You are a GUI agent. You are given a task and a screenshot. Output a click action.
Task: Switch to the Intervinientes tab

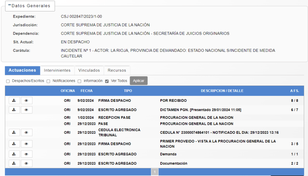pos(57,70)
